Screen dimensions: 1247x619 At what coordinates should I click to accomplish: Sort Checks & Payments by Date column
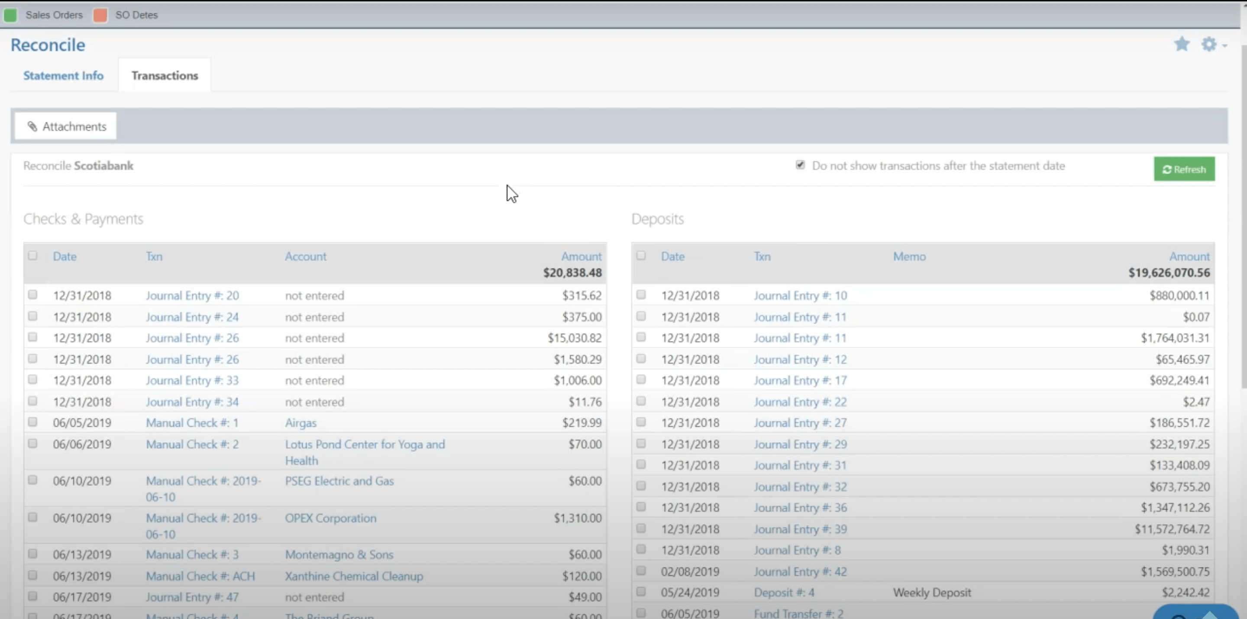click(65, 257)
